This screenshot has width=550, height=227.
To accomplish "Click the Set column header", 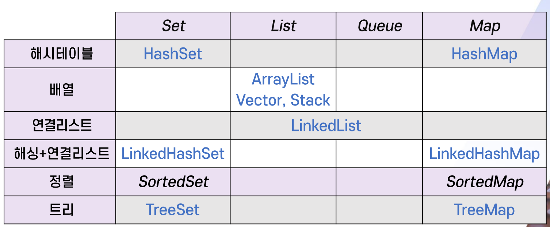I will click(173, 26).
